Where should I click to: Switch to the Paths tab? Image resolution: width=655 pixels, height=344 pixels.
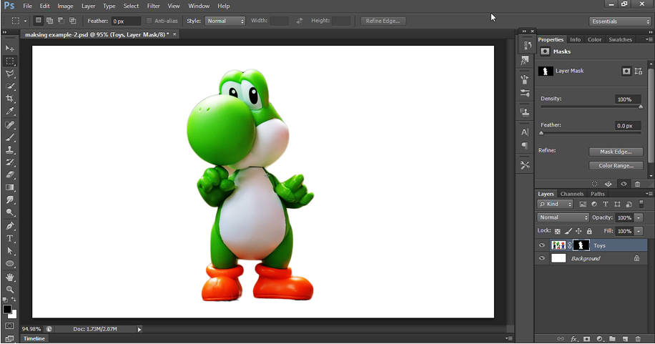click(x=597, y=194)
